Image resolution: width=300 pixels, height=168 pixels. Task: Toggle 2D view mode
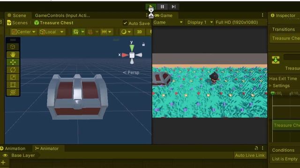(140, 32)
